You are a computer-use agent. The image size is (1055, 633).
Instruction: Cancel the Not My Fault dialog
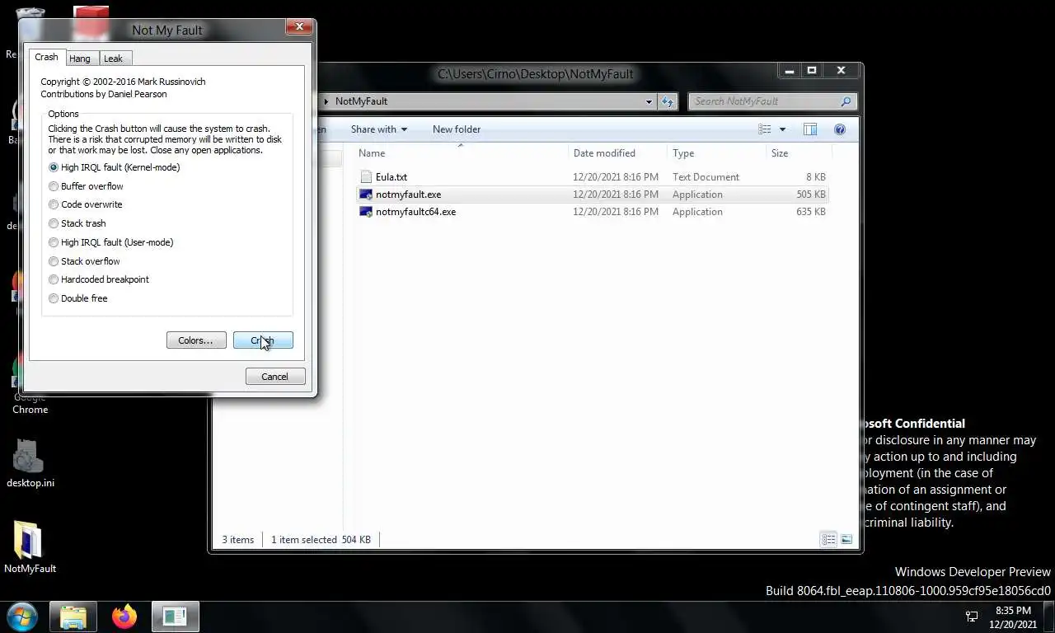(x=275, y=377)
